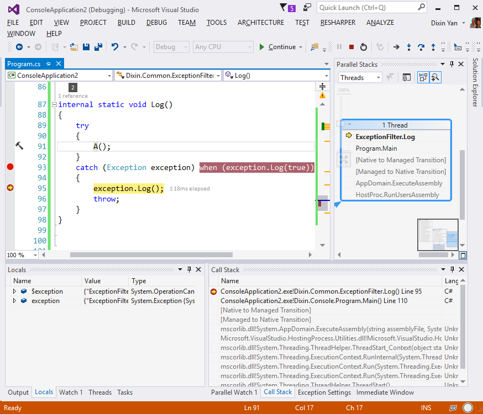This screenshot has width=483, height=414.
Task: Click the Parallel Stacks minimap thumbnail
Action: 438,235
